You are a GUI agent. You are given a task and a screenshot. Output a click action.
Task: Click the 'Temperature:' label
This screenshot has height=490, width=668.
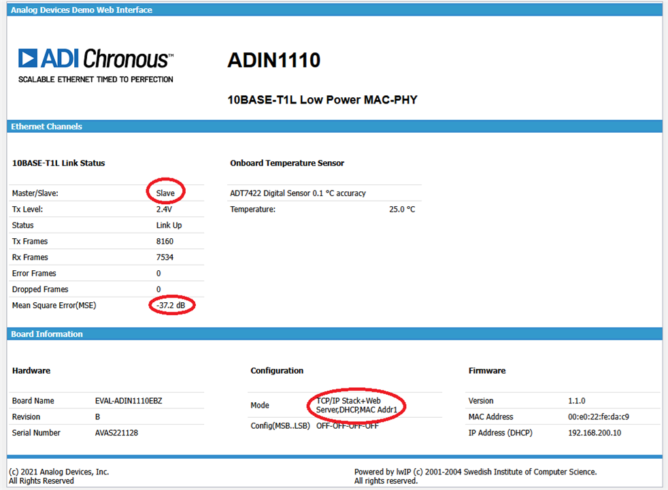[x=252, y=209]
